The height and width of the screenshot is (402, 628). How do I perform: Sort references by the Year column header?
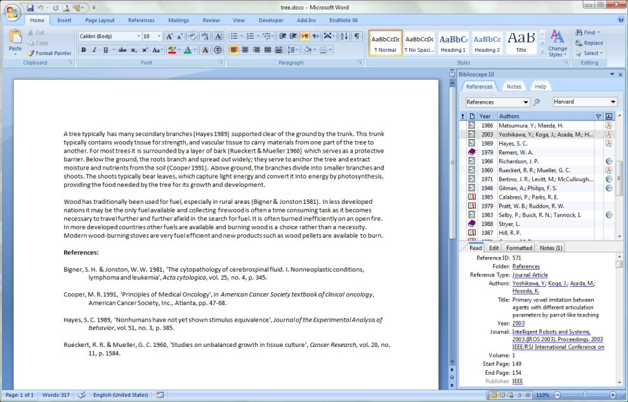pyautogui.click(x=487, y=116)
